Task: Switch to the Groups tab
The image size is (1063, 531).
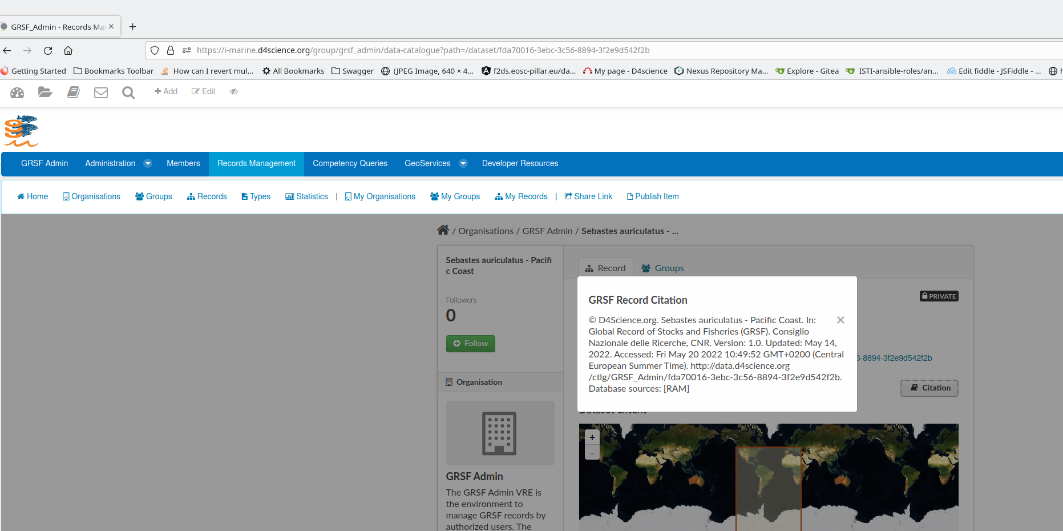Action: (x=662, y=268)
